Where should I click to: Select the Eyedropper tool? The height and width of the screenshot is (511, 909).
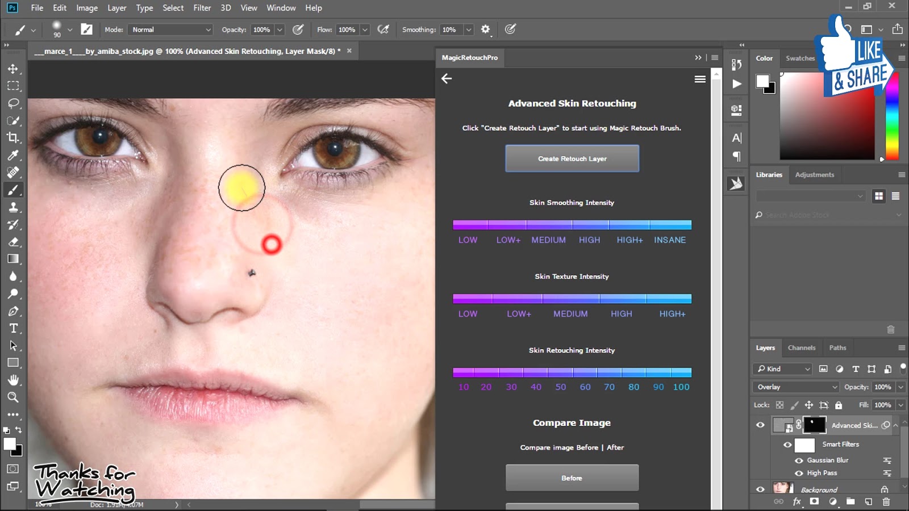pos(13,155)
